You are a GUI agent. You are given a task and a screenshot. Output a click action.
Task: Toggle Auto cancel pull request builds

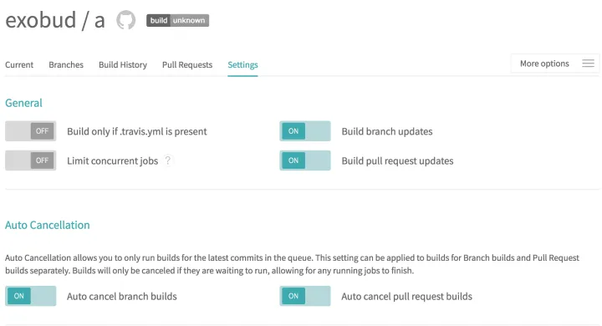coord(305,296)
